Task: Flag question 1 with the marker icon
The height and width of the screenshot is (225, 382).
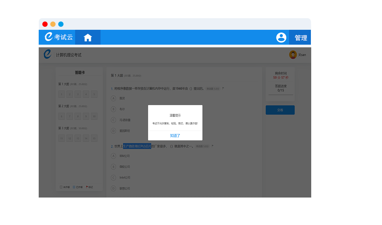Action: point(223,88)
